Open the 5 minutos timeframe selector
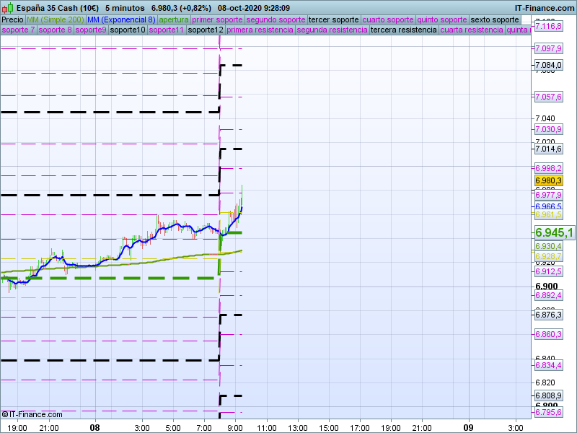577x433 pixels. click(125, 7)
